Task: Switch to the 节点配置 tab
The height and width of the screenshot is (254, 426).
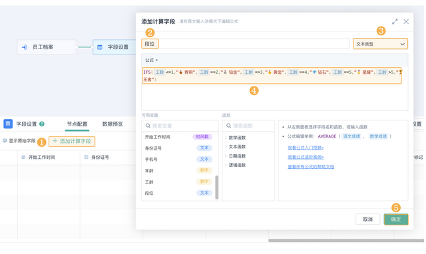Action: coord(77,124)
